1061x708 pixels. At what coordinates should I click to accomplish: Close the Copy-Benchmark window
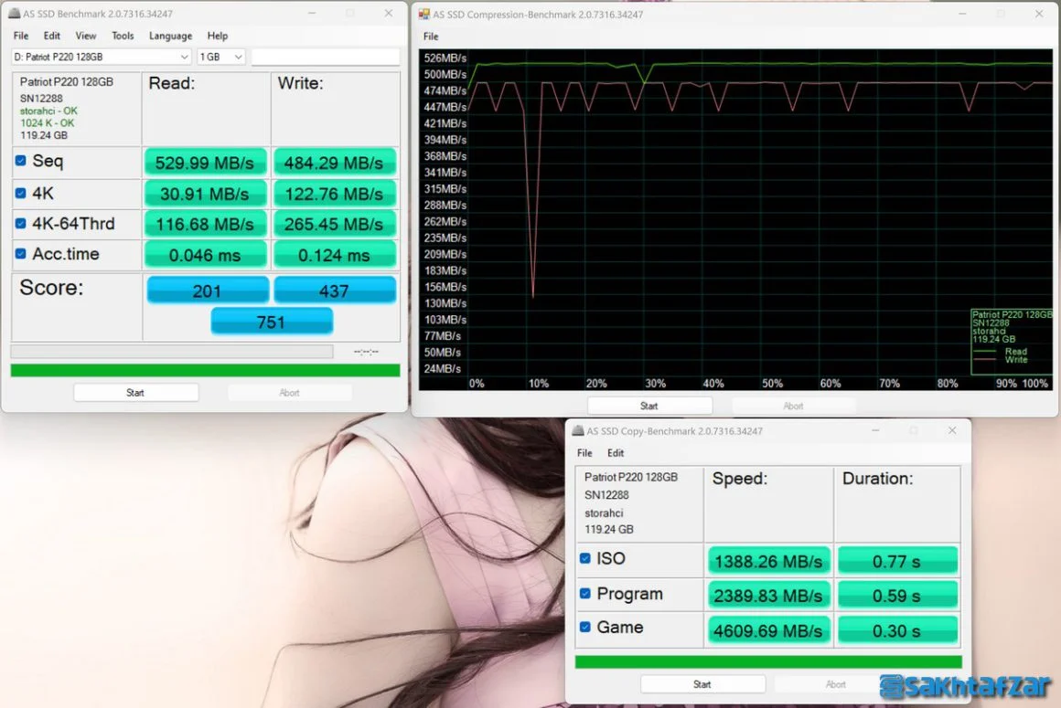(952, 430)
